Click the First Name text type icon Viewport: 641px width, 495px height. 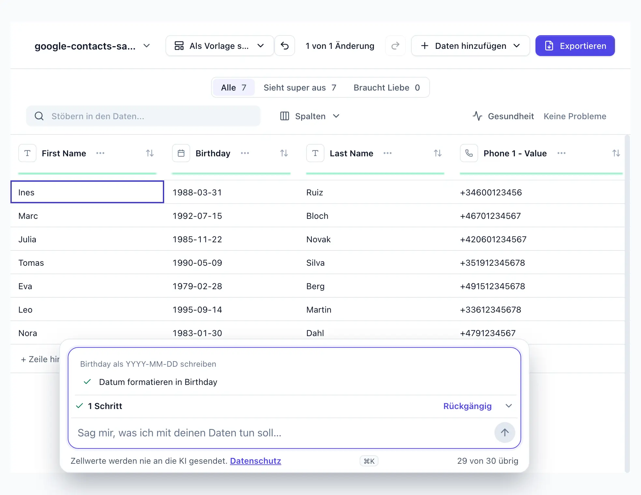click(27, 153)
